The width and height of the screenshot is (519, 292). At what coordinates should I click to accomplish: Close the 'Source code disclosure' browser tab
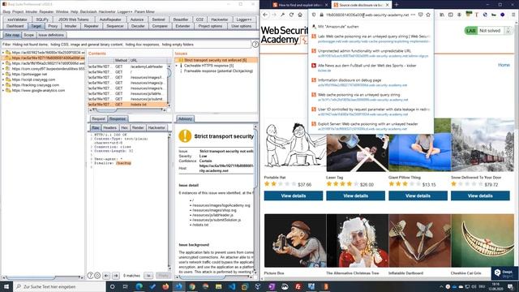(388, 5)
